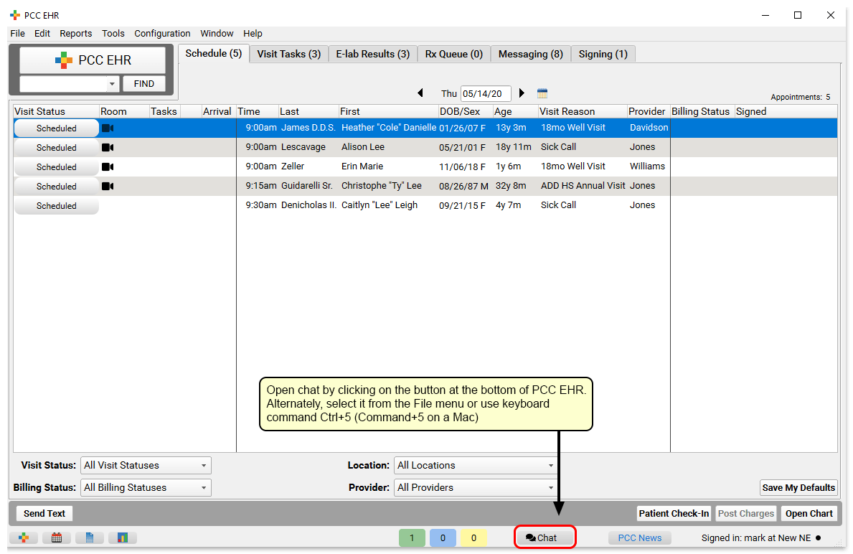Open the calendar icon in the bottom bar
This screenshot has height=554, width=853.
click(x=57, y=537)
